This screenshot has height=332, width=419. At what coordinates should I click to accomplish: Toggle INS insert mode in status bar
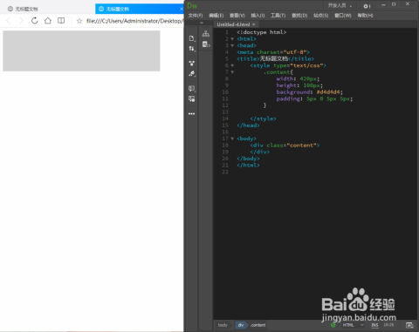[x=374, y=325]
